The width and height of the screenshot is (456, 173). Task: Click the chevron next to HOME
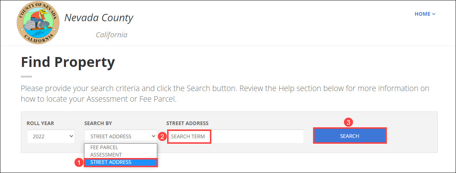coord(434,14)
